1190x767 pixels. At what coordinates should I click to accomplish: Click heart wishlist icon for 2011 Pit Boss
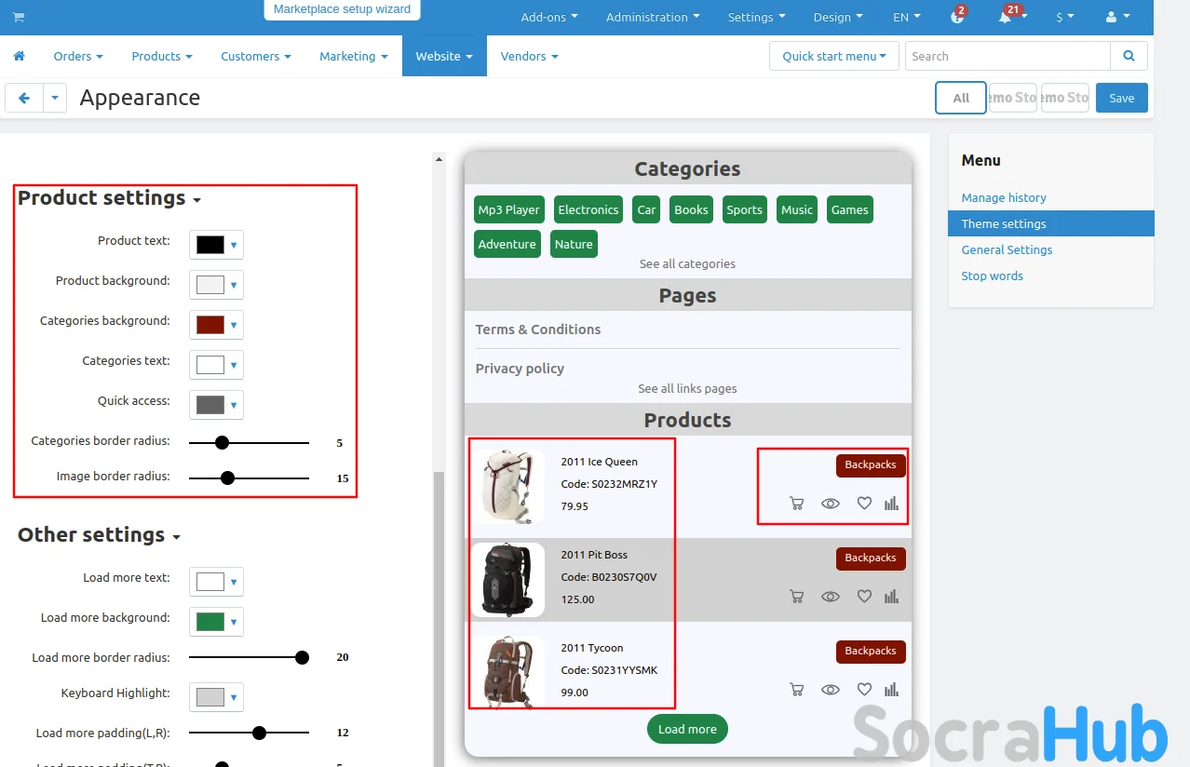coord(864,596)
